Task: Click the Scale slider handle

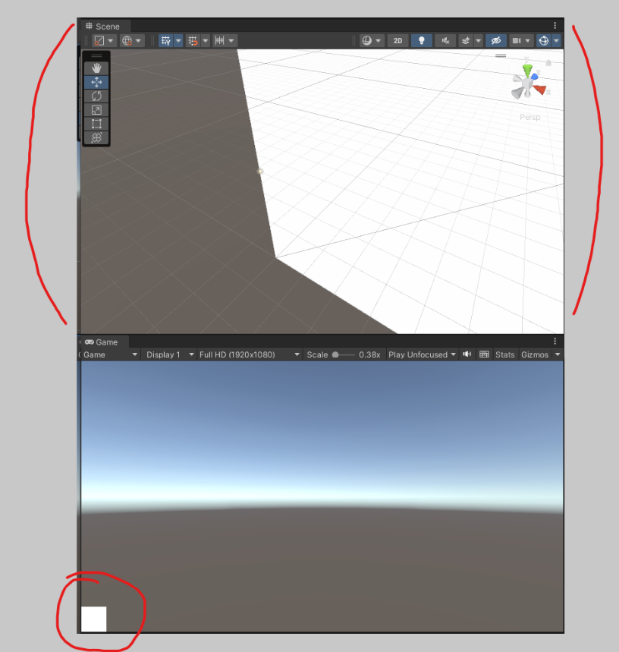Action: (x=336, y=354)
